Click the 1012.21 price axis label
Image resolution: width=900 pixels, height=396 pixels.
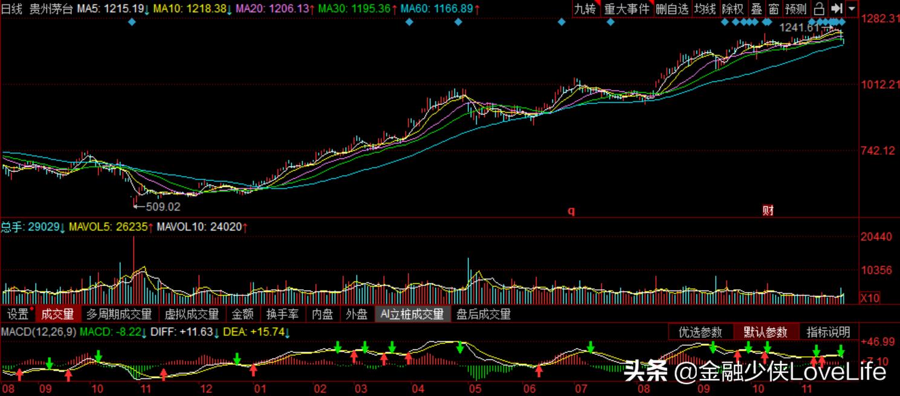(880, 85)
